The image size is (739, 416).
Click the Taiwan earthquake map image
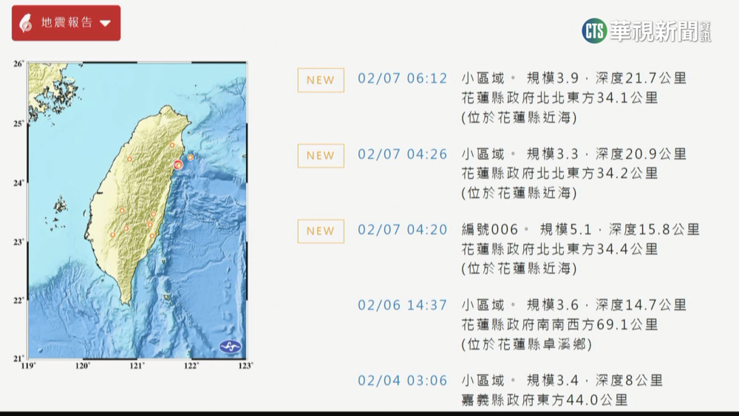(137, 210)
